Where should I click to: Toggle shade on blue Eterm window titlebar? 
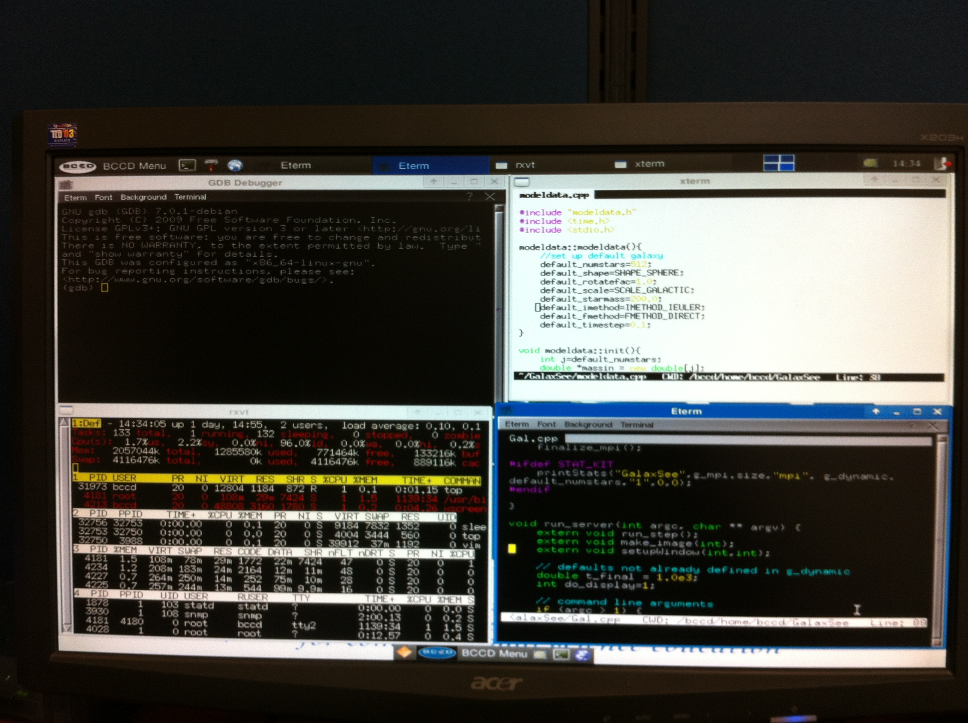[876, 412]
